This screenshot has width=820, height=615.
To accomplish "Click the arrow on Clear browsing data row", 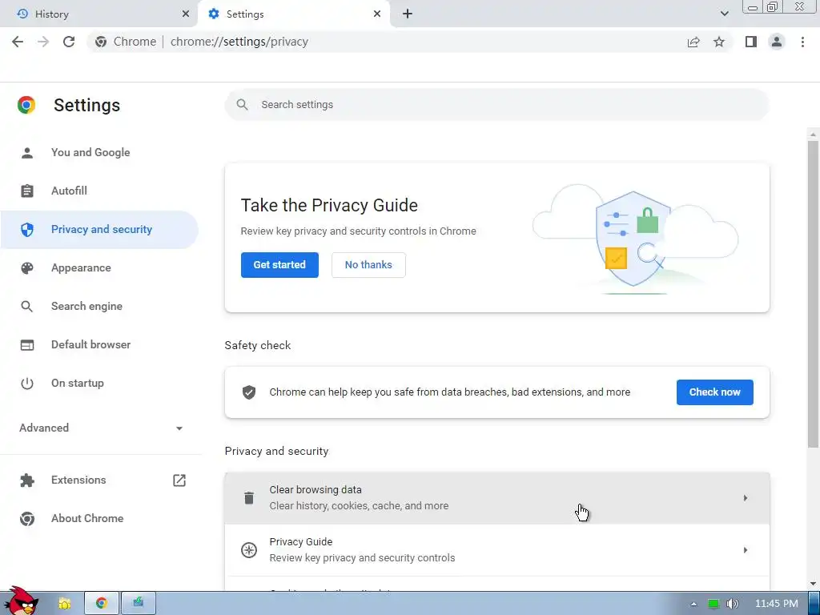I will pos(746,498).
